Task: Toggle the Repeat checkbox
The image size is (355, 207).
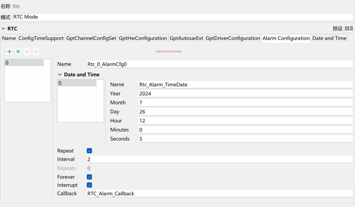Action: (89, 151)
